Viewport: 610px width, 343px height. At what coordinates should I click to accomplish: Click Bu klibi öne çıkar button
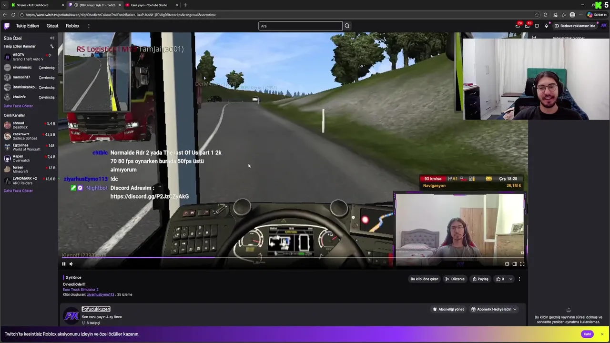pos(424,279)
